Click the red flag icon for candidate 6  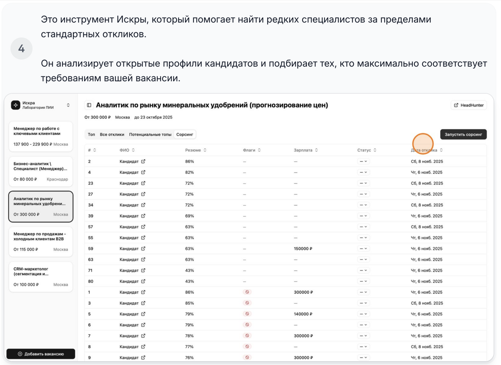click(247, 325)
